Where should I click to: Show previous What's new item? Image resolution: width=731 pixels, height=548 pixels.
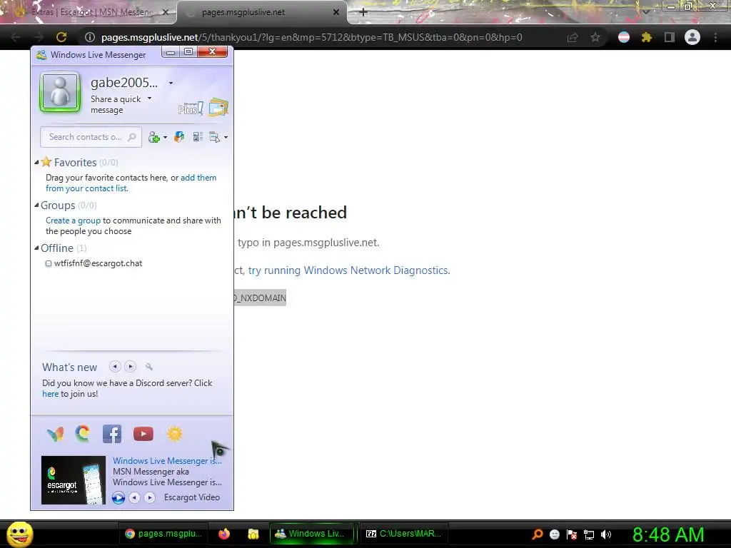point(115,367)
